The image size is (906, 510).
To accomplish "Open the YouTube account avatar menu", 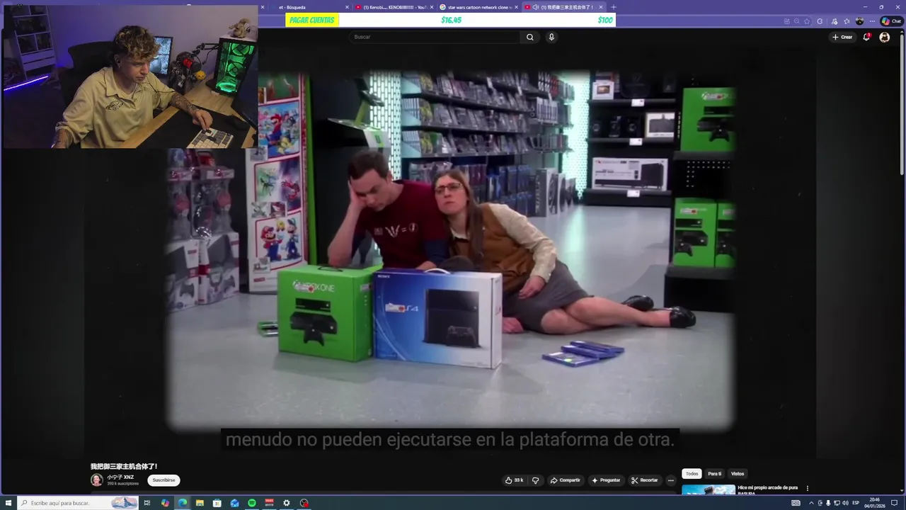I will [884, 37].
